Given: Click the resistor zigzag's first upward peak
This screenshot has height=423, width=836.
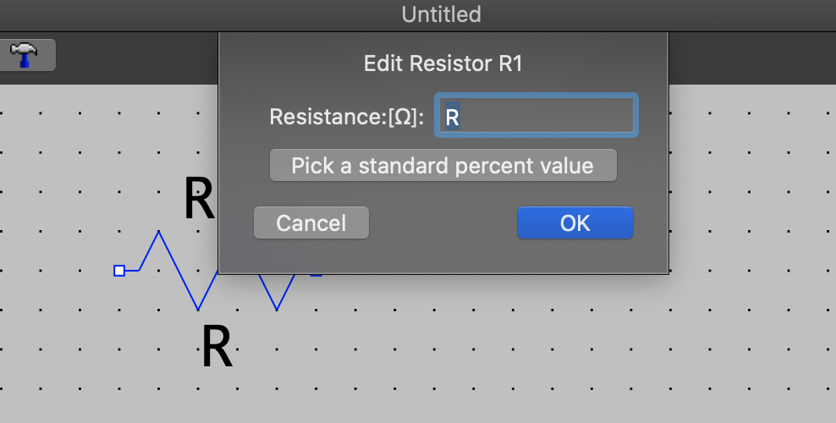Looking at the screenshot, I should point(158,232).
